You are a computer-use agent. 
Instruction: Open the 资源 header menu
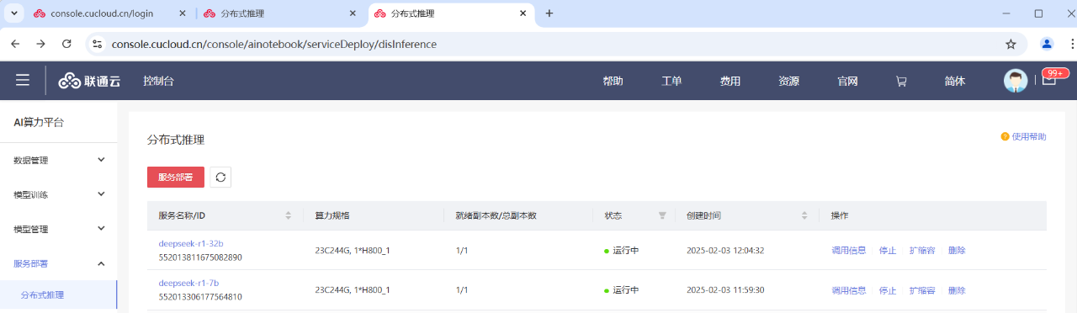tap(788, 82)
